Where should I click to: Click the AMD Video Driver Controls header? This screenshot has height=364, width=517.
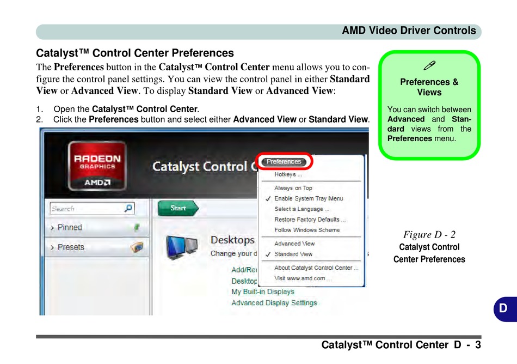tap(409, 31)
